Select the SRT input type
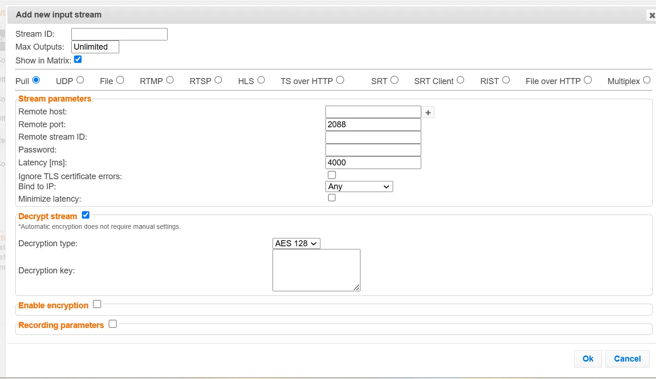656x379 pixels. (395, 80)
